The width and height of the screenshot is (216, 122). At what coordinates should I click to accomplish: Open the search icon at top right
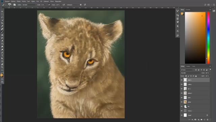point(205,5)
